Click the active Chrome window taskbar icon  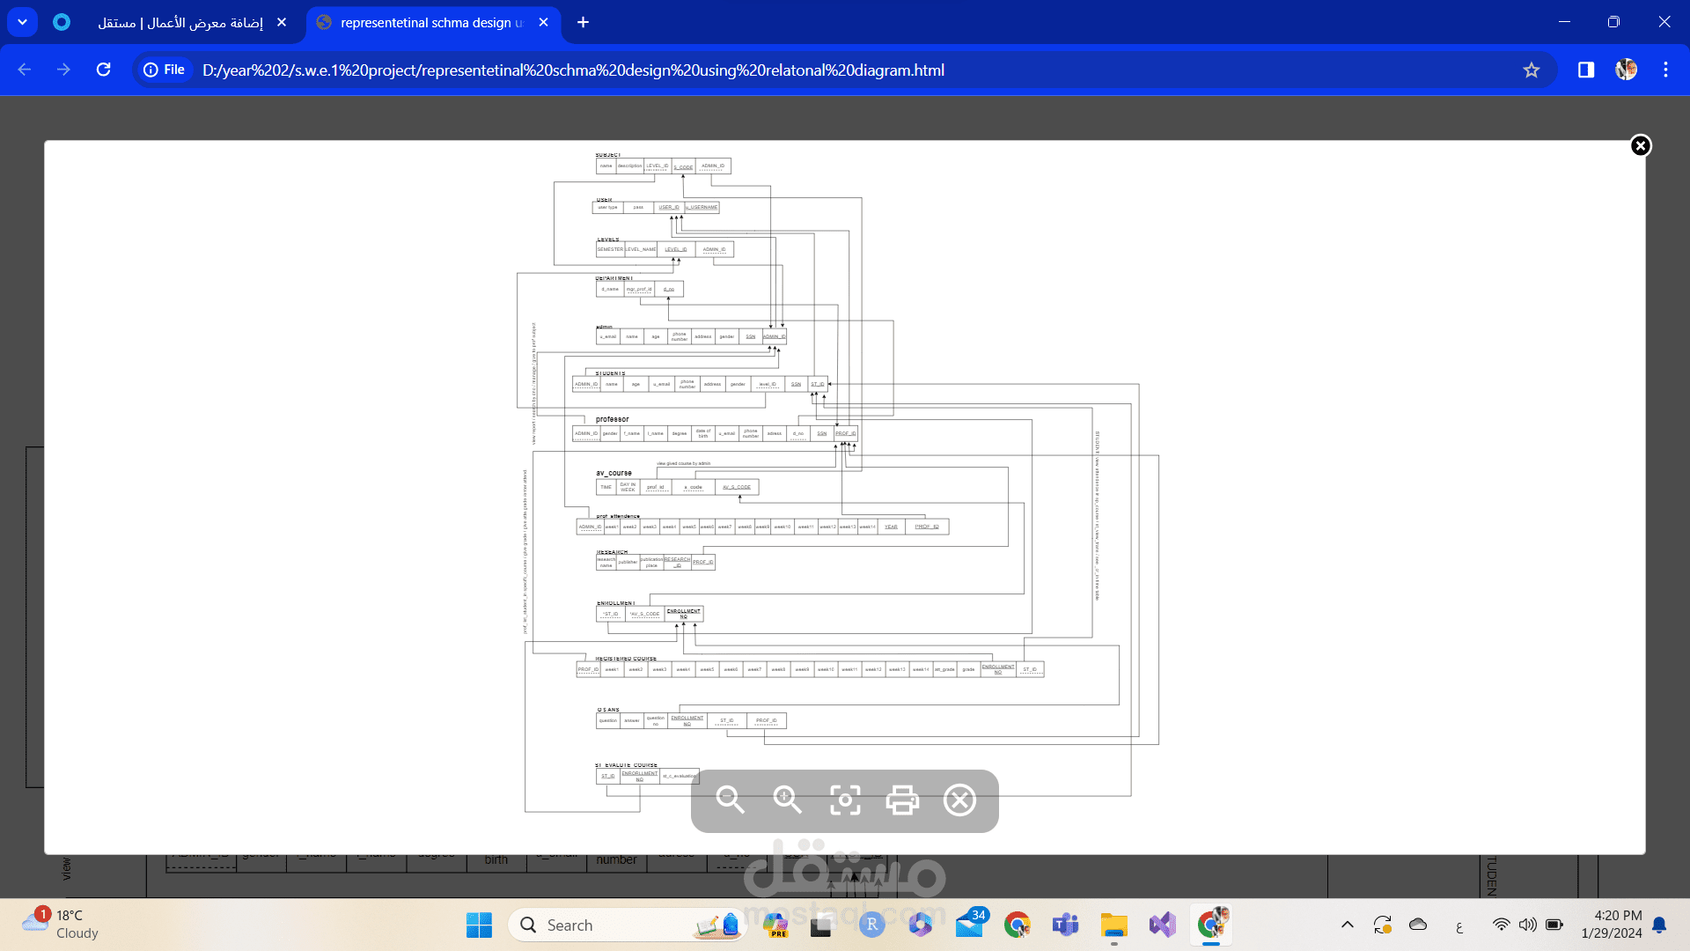[1212, 925]
